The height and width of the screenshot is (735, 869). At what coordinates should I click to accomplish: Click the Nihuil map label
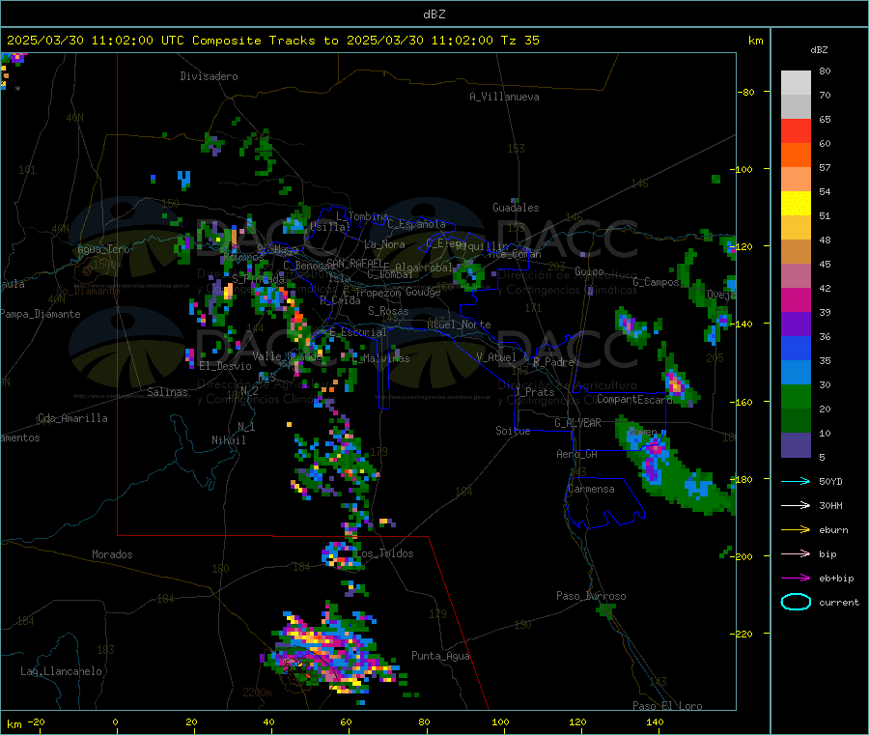(228, 440)
